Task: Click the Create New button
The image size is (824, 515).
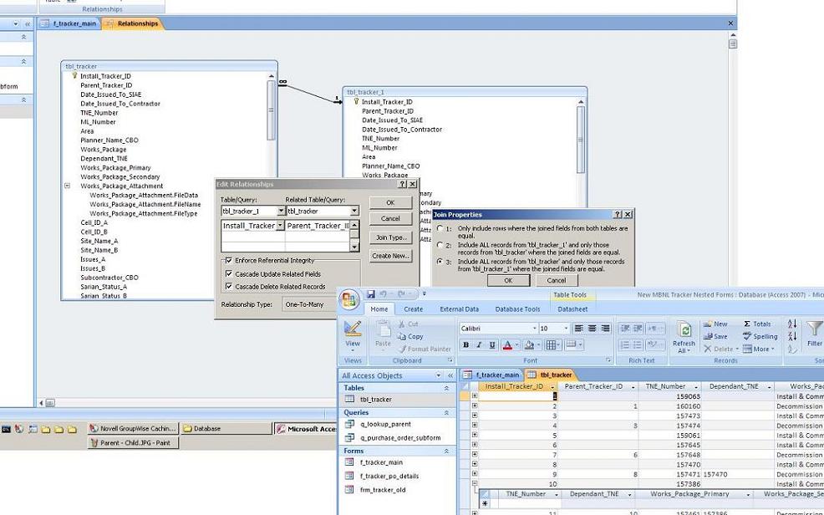Action: click(390, 256)
